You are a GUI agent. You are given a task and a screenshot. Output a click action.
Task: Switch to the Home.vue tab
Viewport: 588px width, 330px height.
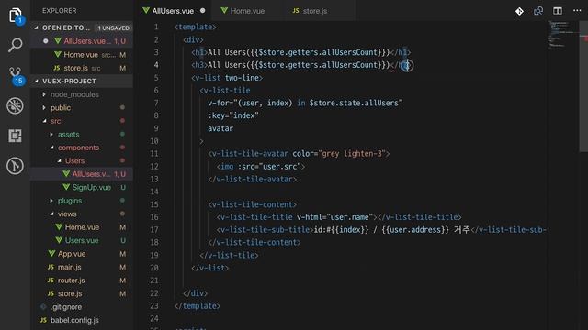pos(247,11)
